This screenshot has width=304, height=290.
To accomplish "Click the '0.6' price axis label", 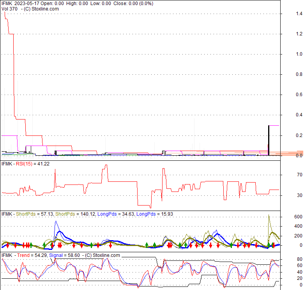I will [299, 95].
